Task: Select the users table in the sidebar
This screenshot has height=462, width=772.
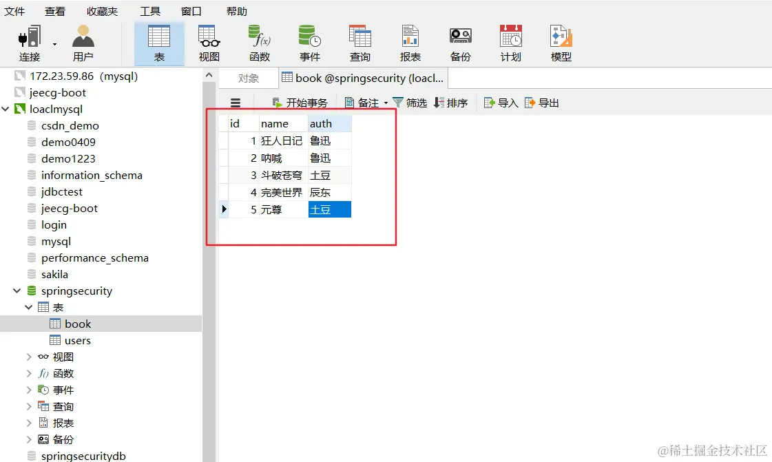Action: [x=77, y=340]
